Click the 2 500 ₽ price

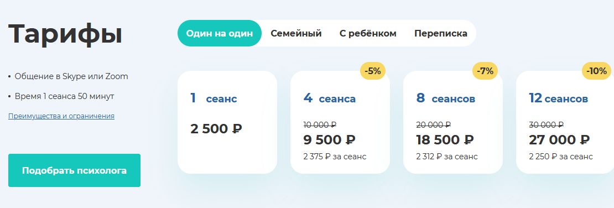(x=216, y=128)
